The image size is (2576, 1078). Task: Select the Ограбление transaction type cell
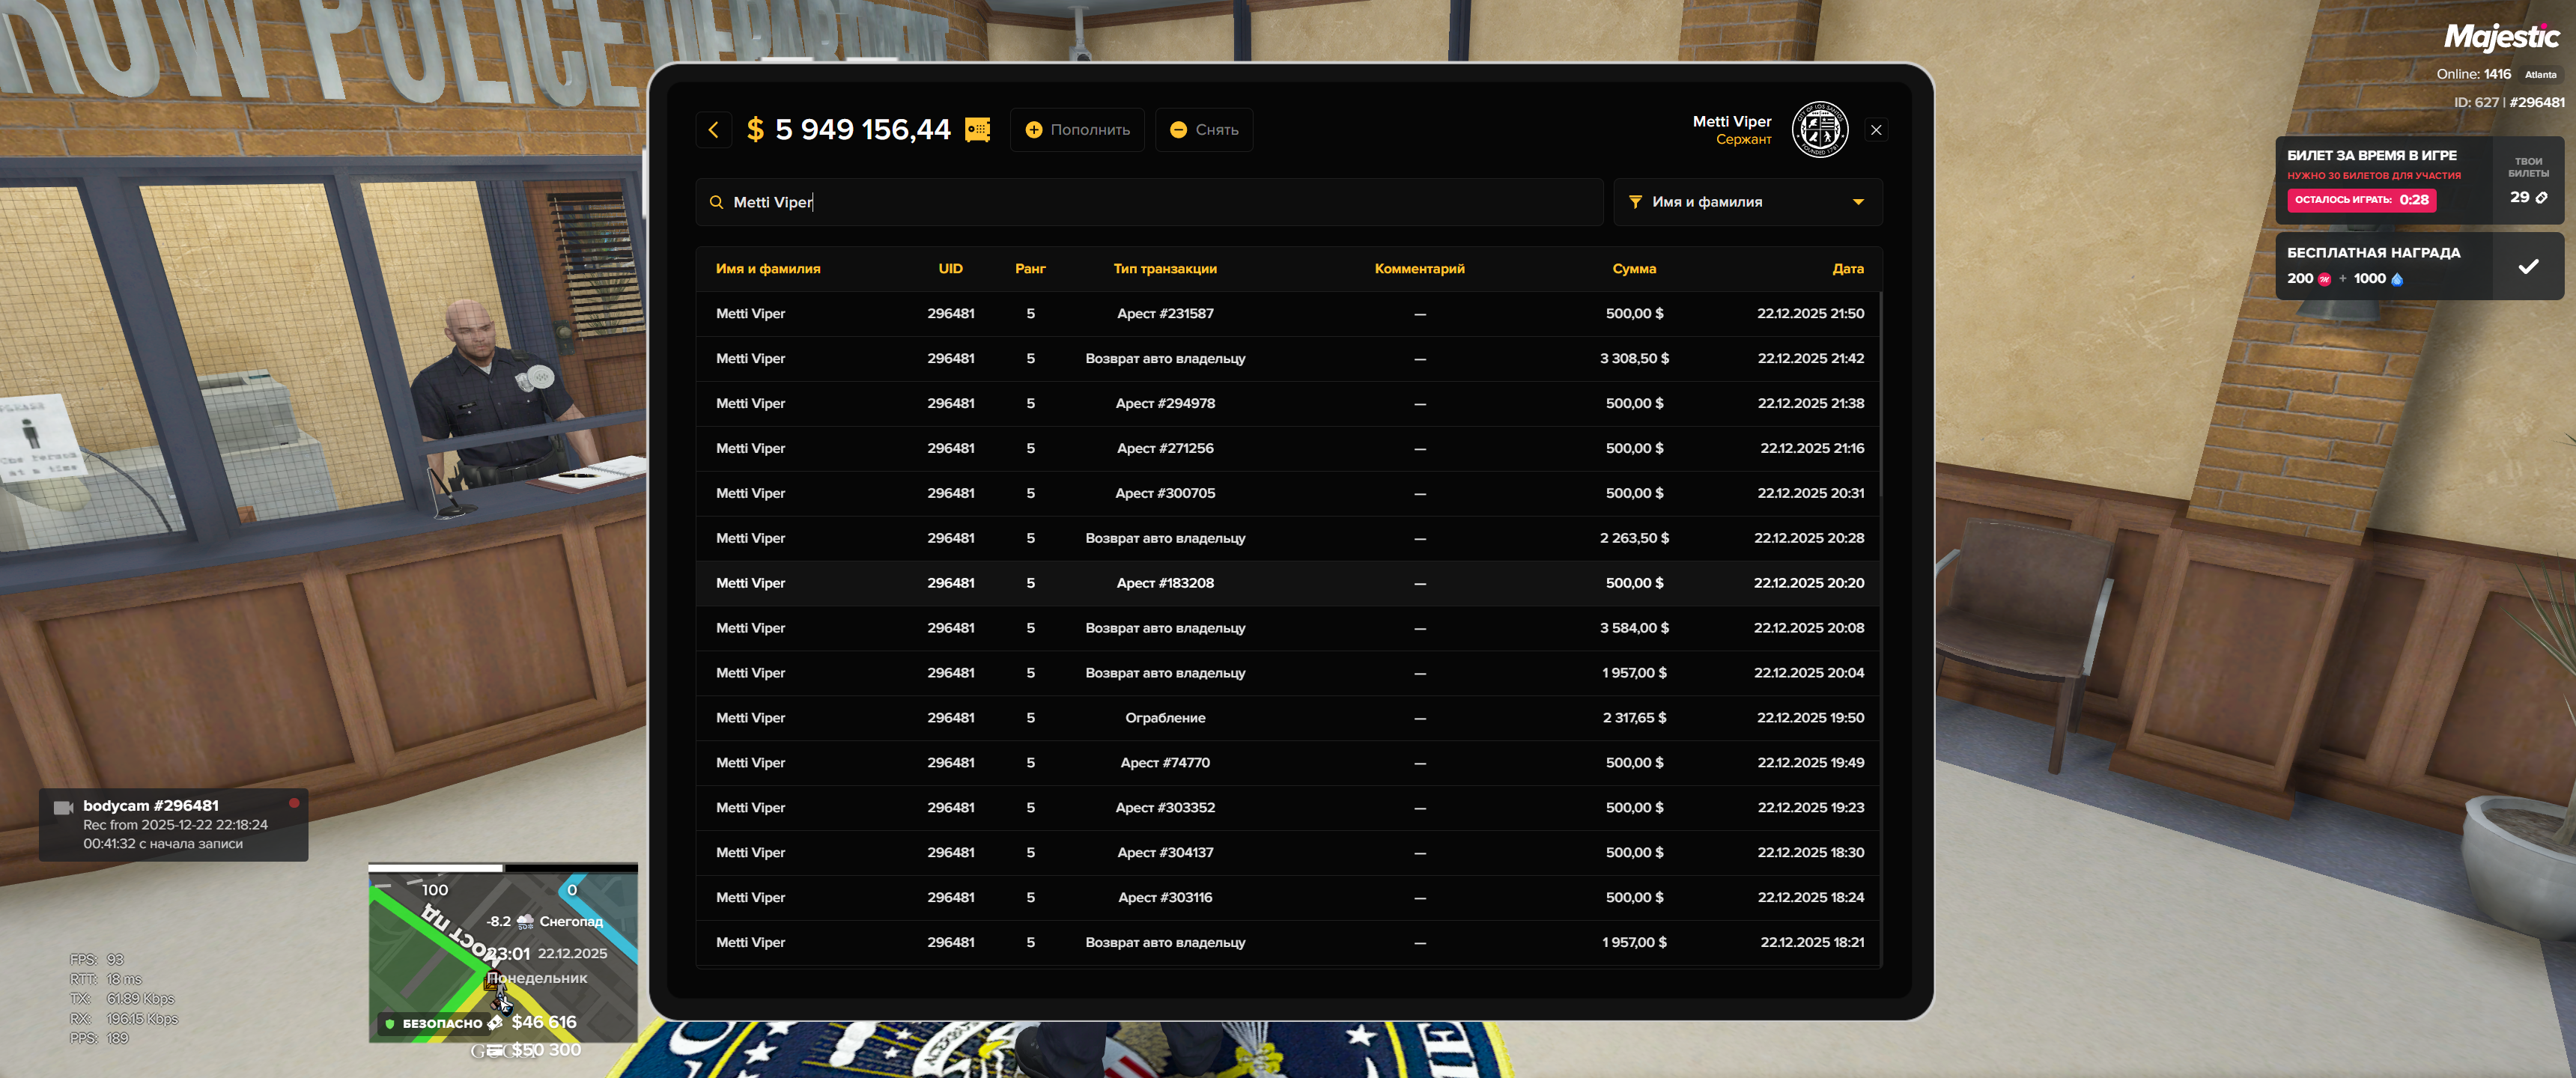(x=1165, y=718)
